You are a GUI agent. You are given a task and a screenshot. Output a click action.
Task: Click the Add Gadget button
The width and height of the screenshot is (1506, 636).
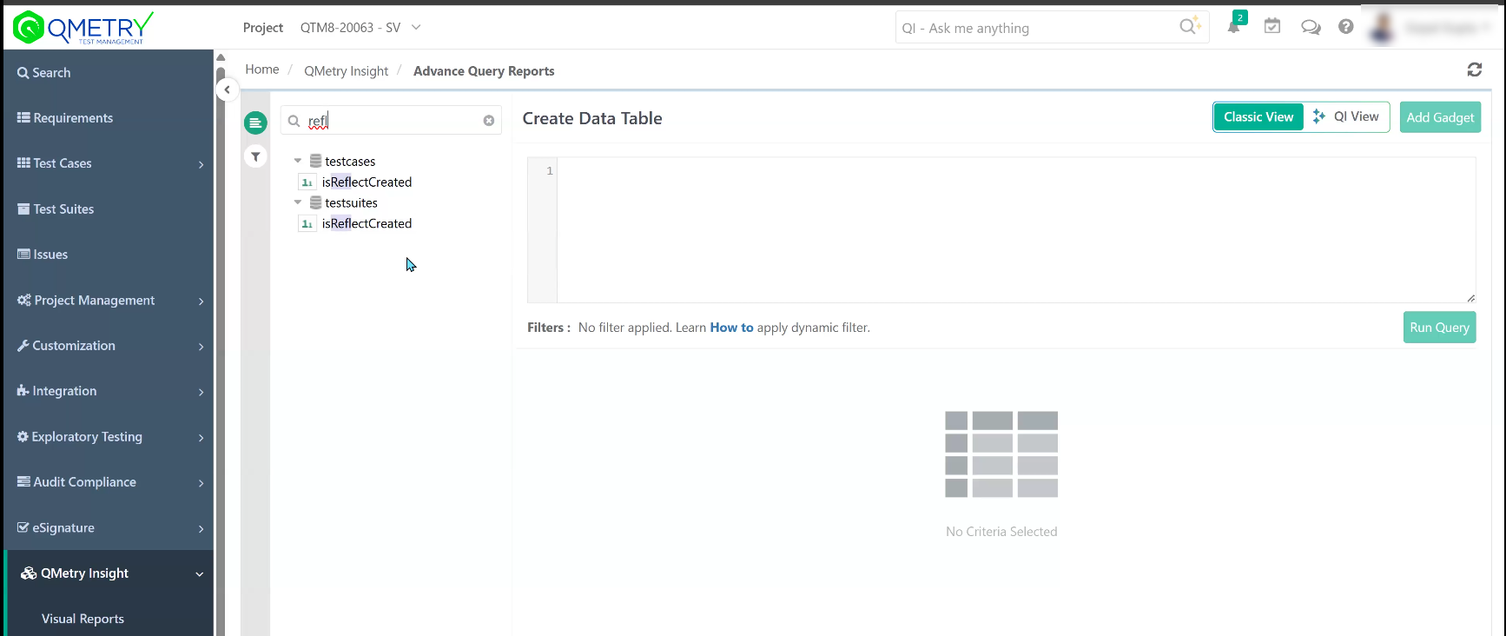[1439, 117]
